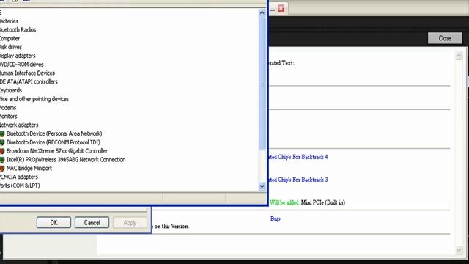The image size is (469, 264).
Task: Click Broadcom NetXtreme 57xx Gigabit Controller text
Action: 57,151
